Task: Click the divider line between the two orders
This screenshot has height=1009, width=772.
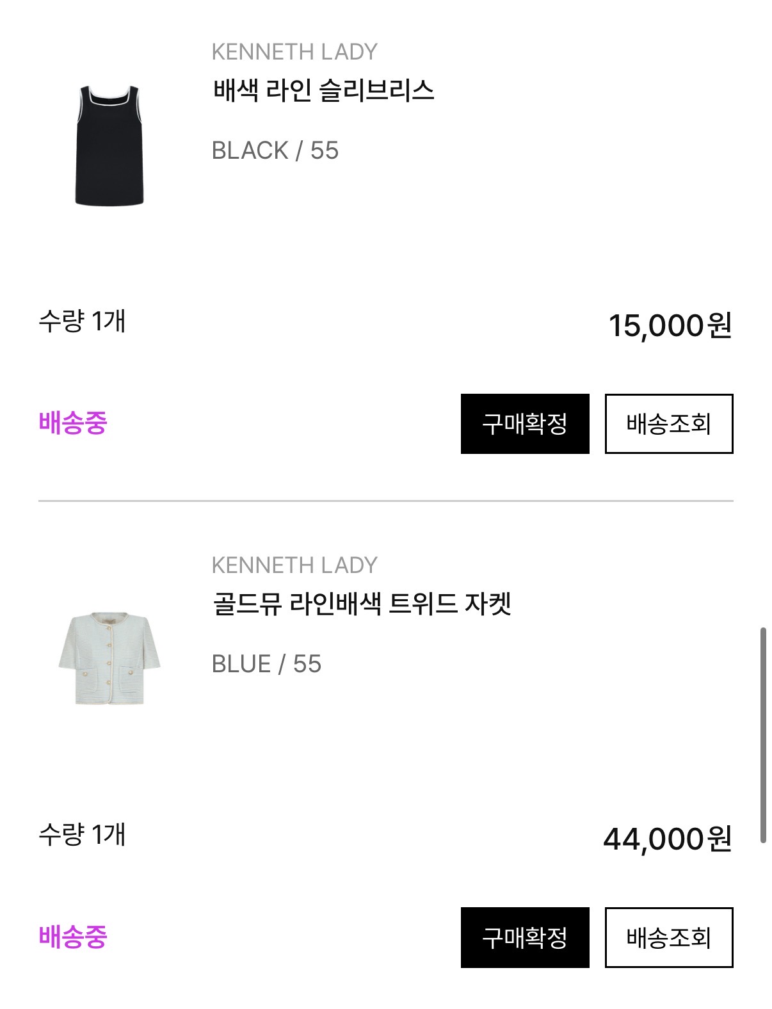Action: [385, 501]
